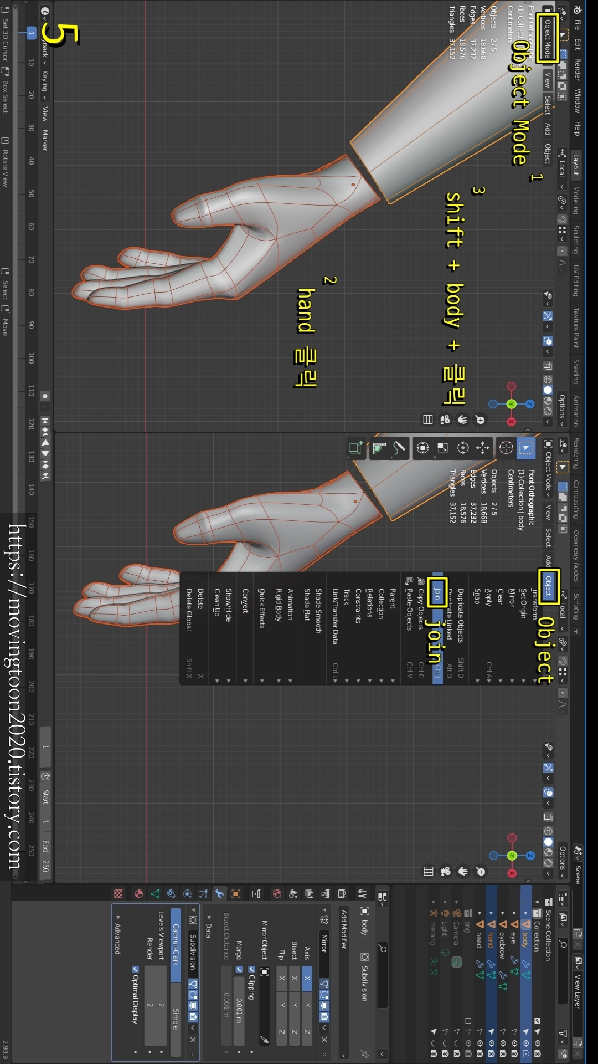Image resolution: width=598 pixels, height=1064 pixels.
Task: Open Material properties sphere tab
Action: click(x=138, y=893)
